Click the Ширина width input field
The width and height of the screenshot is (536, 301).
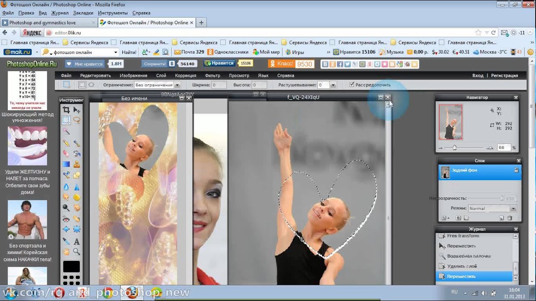point(219,85)
